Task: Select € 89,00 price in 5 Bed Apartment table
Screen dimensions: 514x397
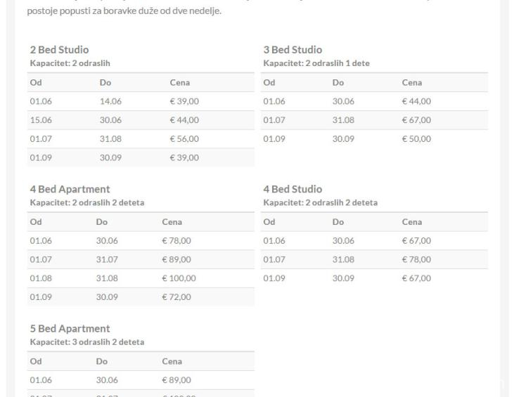Action: 176,380
